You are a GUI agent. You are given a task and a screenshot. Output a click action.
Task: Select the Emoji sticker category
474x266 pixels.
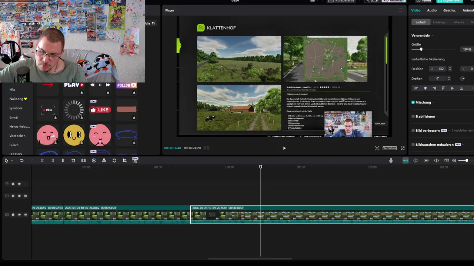(x=14, y=117)
